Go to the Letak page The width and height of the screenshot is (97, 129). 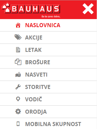pos(48,50)
